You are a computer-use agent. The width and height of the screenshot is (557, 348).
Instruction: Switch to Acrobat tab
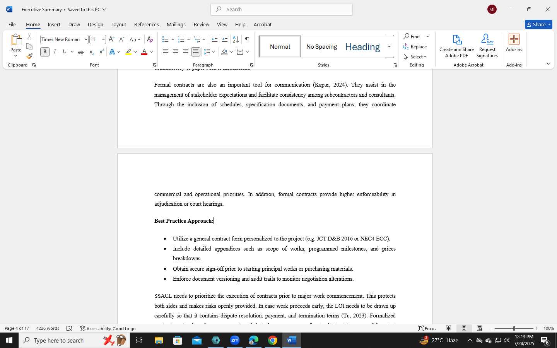pyautogui.click(x=262, y=24)
